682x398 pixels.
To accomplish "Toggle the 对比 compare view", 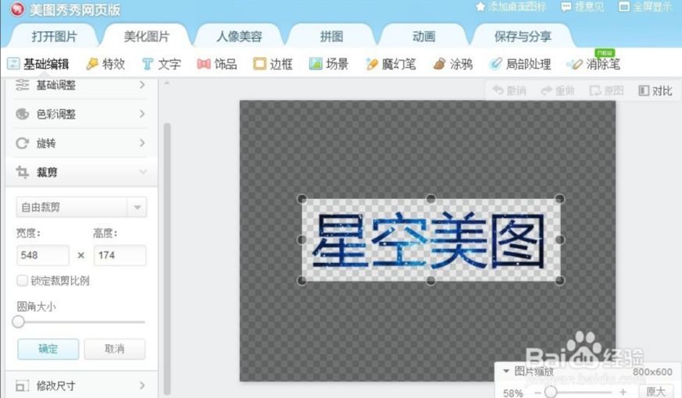I will pos(655,91).
